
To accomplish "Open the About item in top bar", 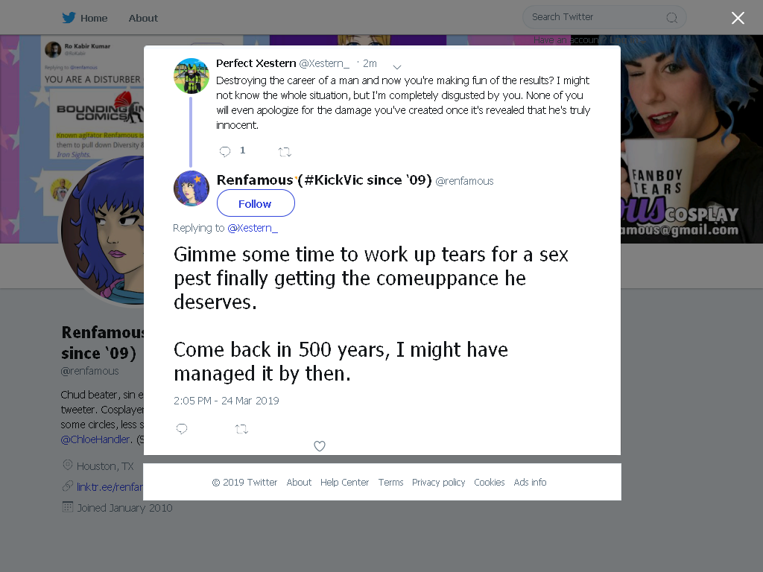I will coord(143,18).
